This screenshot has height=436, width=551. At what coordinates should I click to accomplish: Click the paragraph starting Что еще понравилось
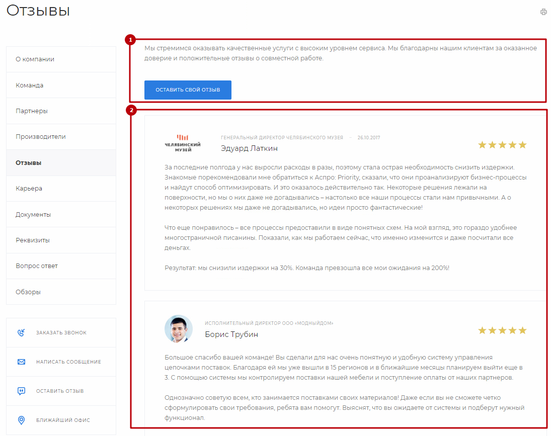pyautogui.click(x=341, y=238)
